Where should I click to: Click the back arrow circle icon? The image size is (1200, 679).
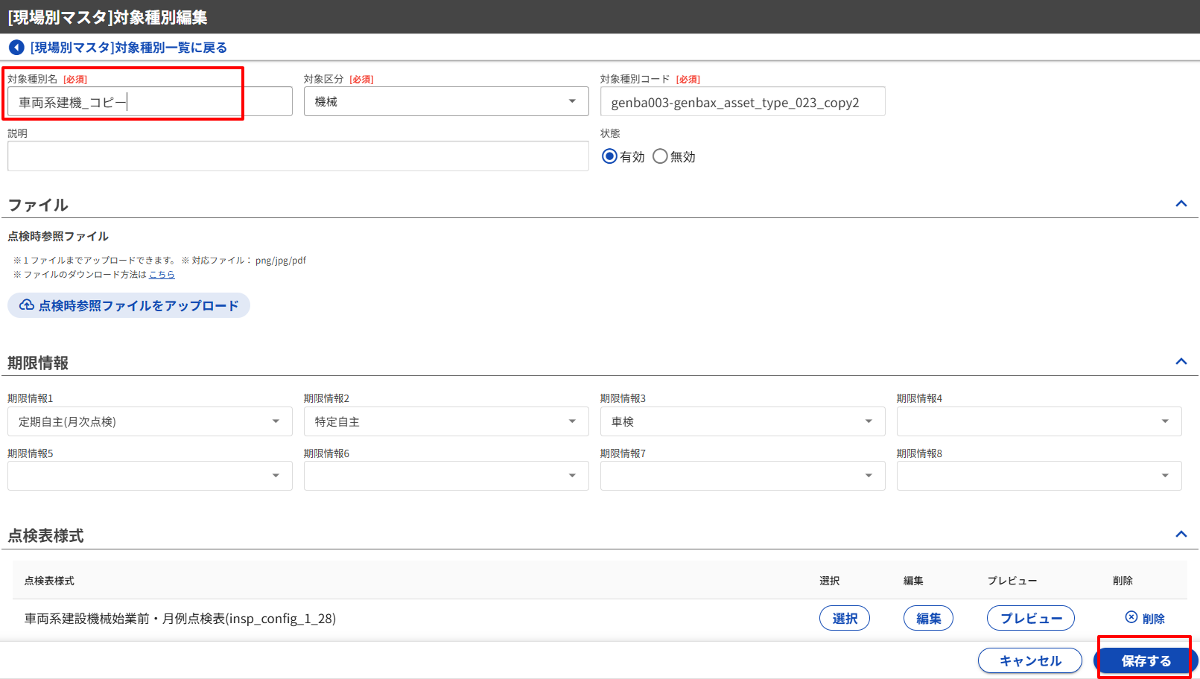pos(16,48)
